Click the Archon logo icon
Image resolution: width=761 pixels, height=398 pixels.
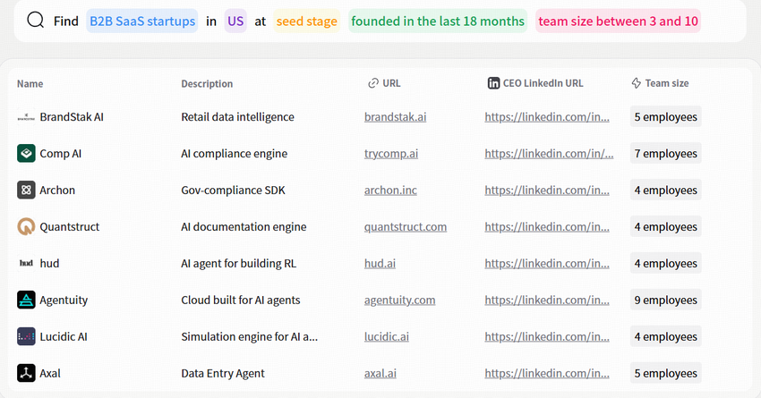26,191
